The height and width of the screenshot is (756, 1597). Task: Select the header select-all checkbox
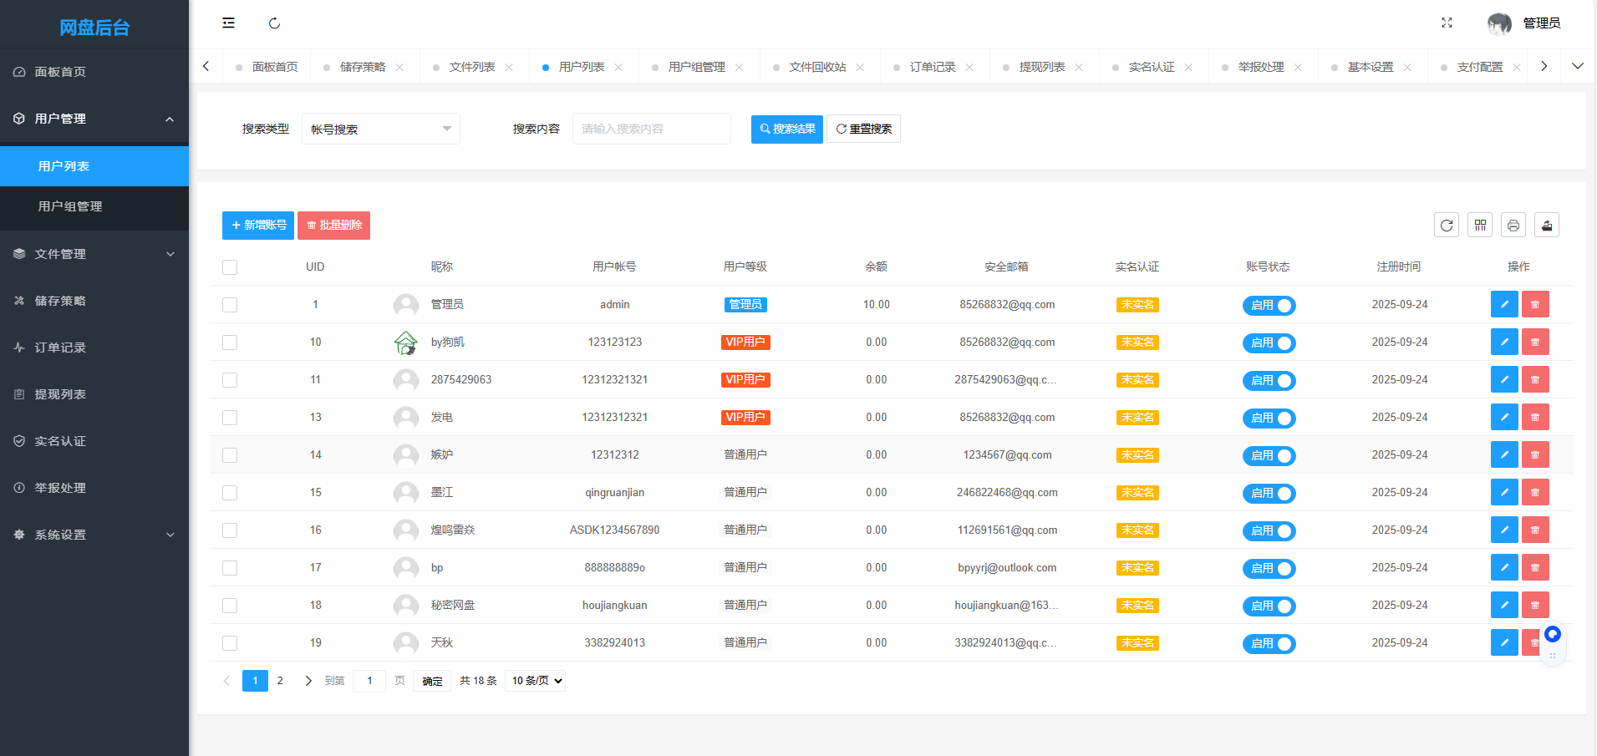tap(230, 266)
